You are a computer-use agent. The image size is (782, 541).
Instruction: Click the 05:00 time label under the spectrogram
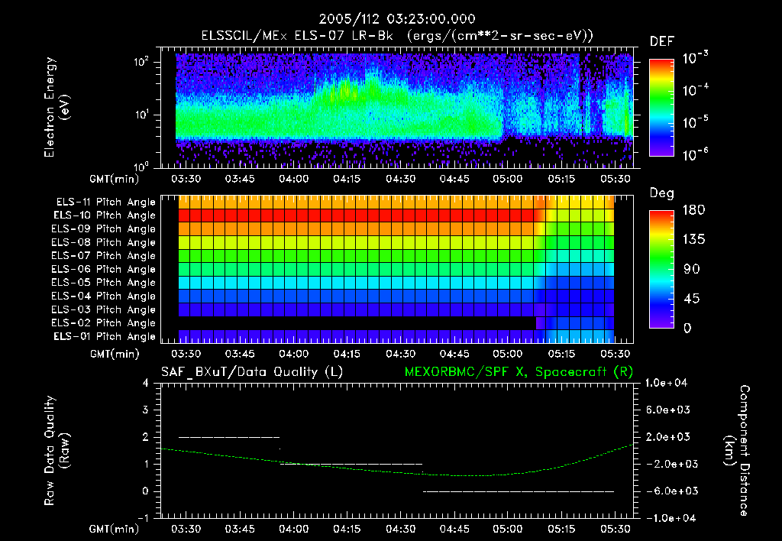(x=508, y=179)
